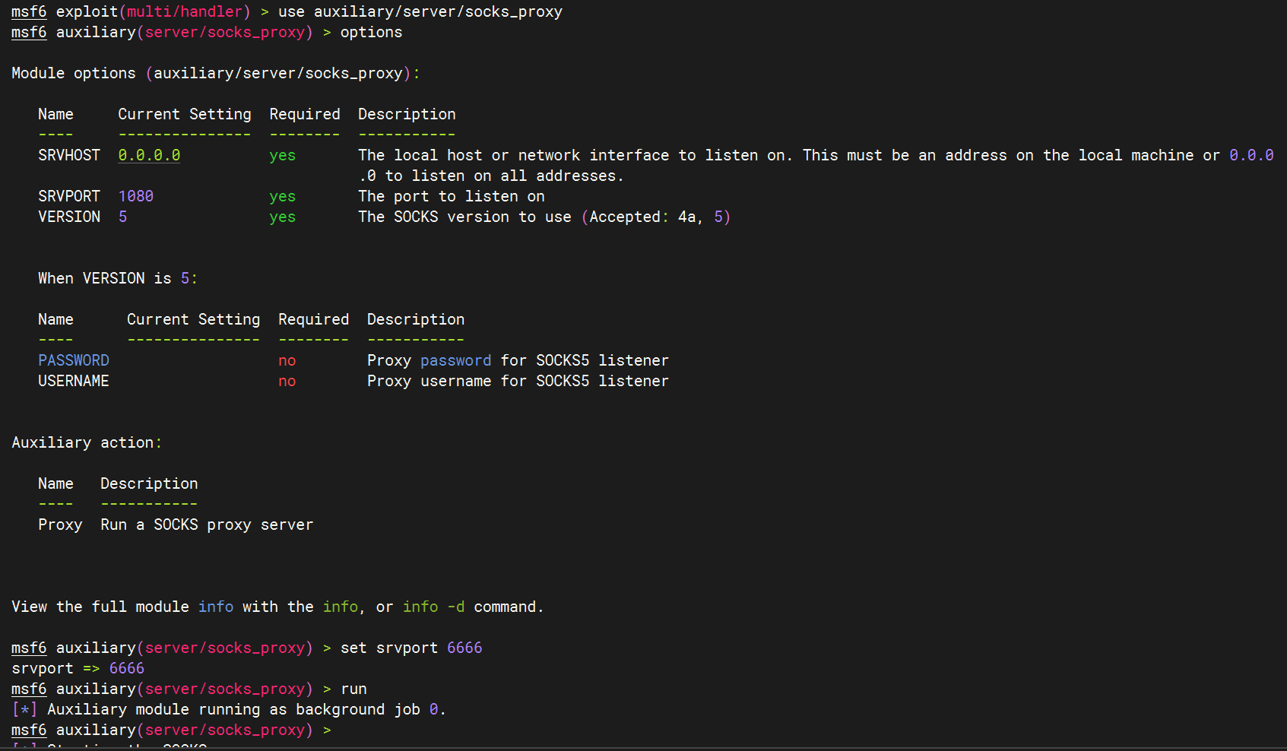Click the 'Proxy' auxiliary action name
Viewport: 1287px width, 751px height.
[x=60, y=524]
